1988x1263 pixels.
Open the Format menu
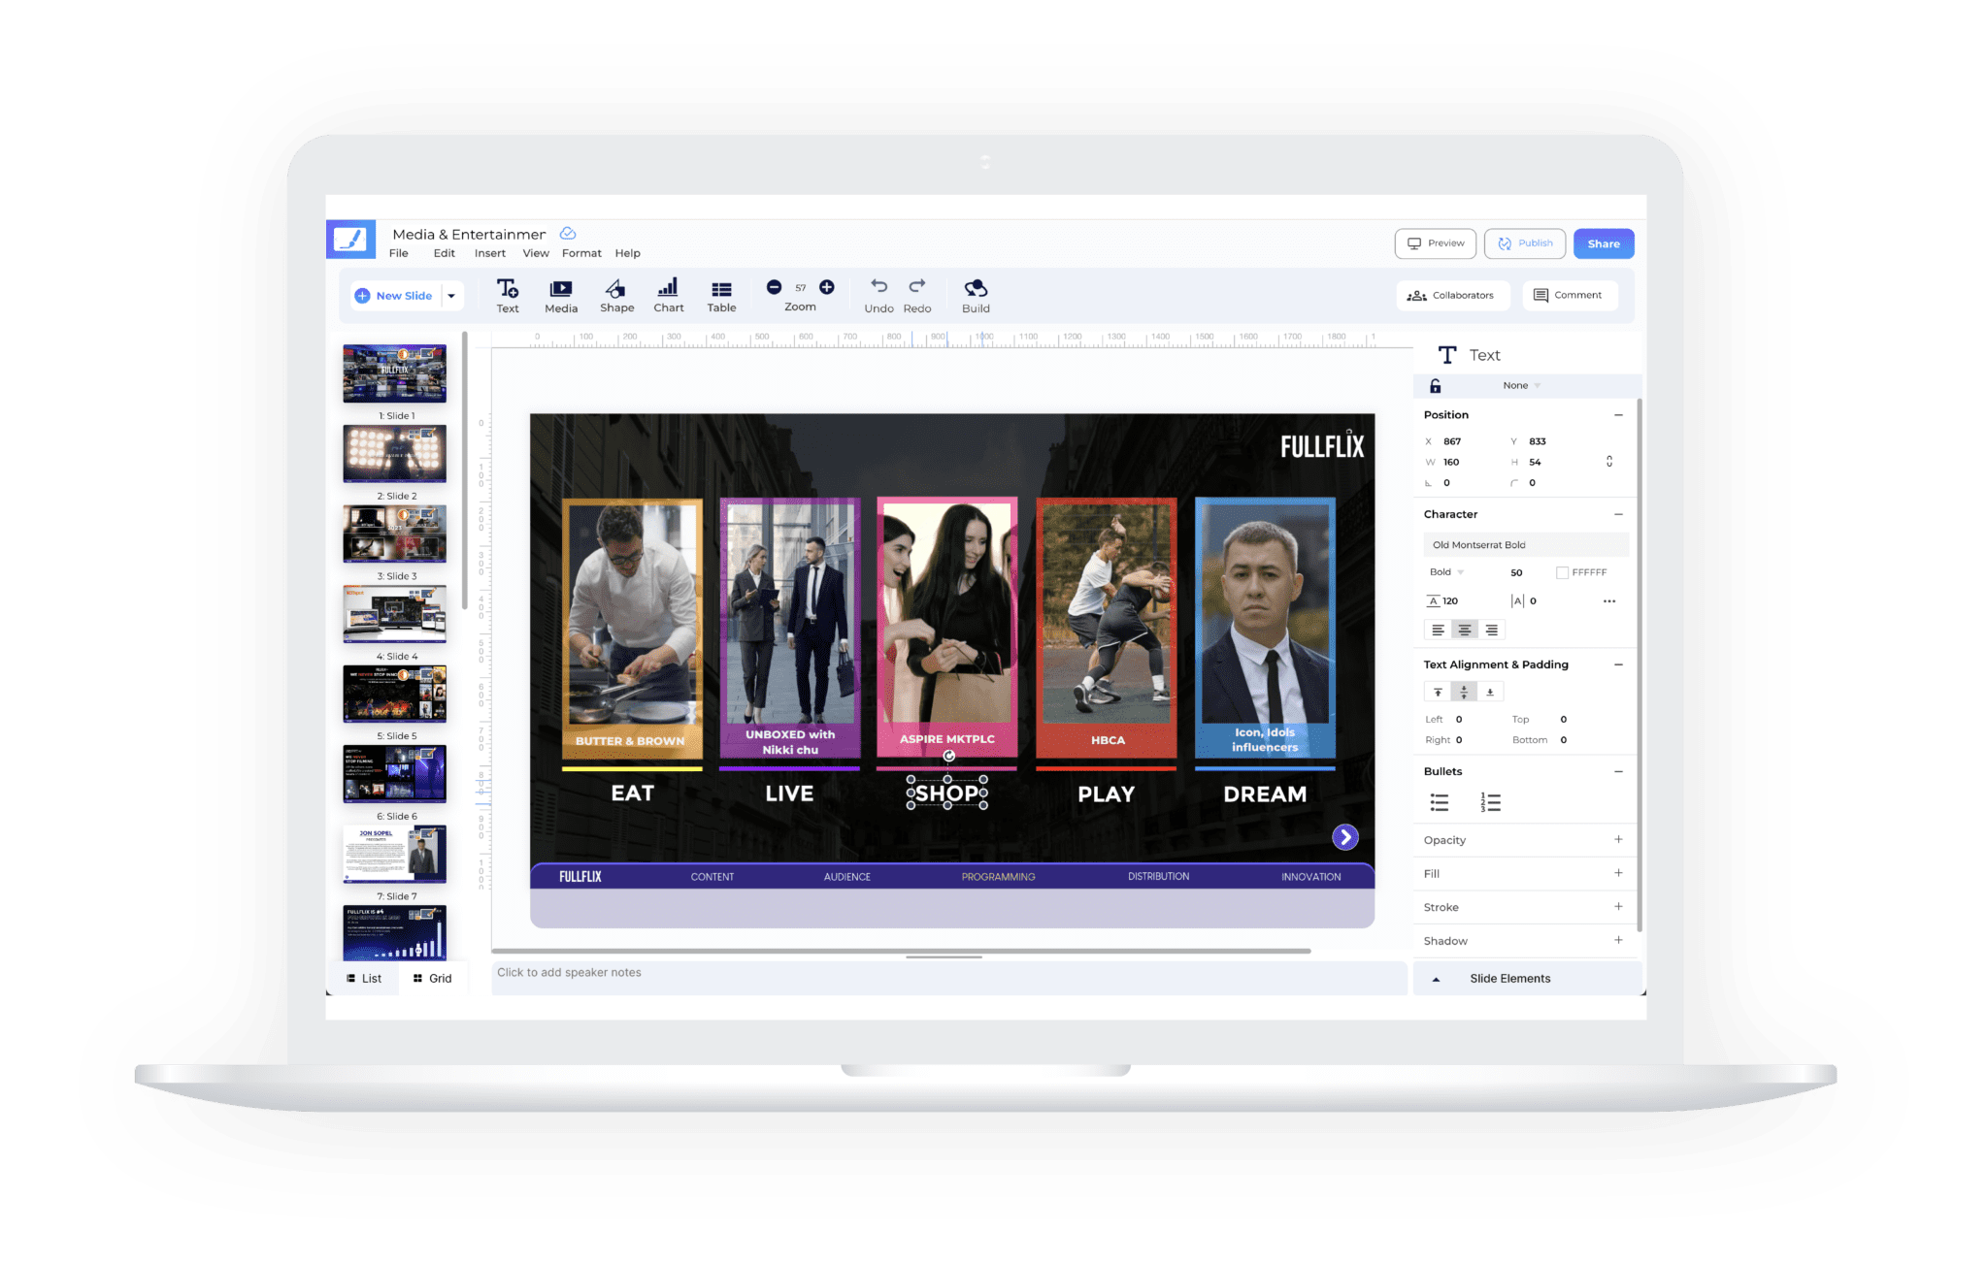581,253
